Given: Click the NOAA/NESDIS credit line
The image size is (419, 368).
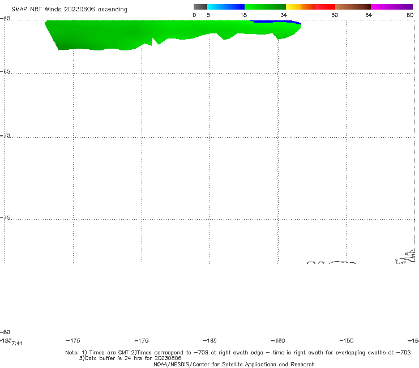Looking at the screenshot, I should click(234, 364).
